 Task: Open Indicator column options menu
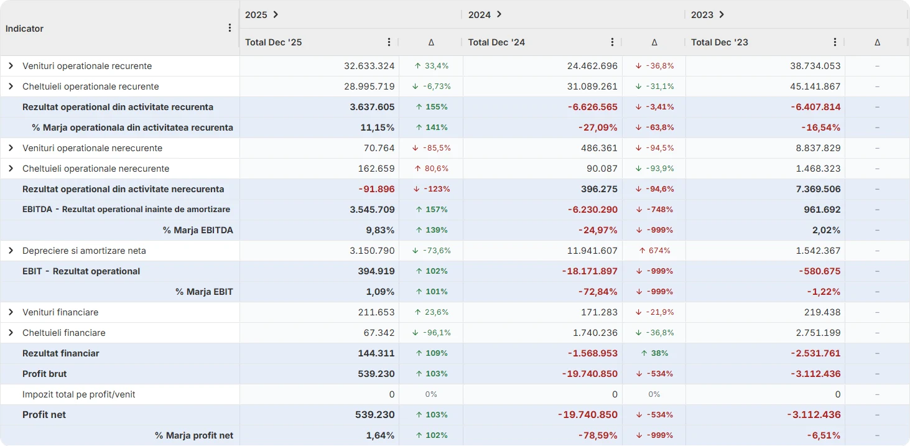click(x=230, y=28)
